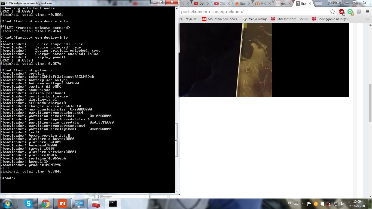Open the Chrome hamburger menu
372x209 pixels.
click(x=367, y=12)
